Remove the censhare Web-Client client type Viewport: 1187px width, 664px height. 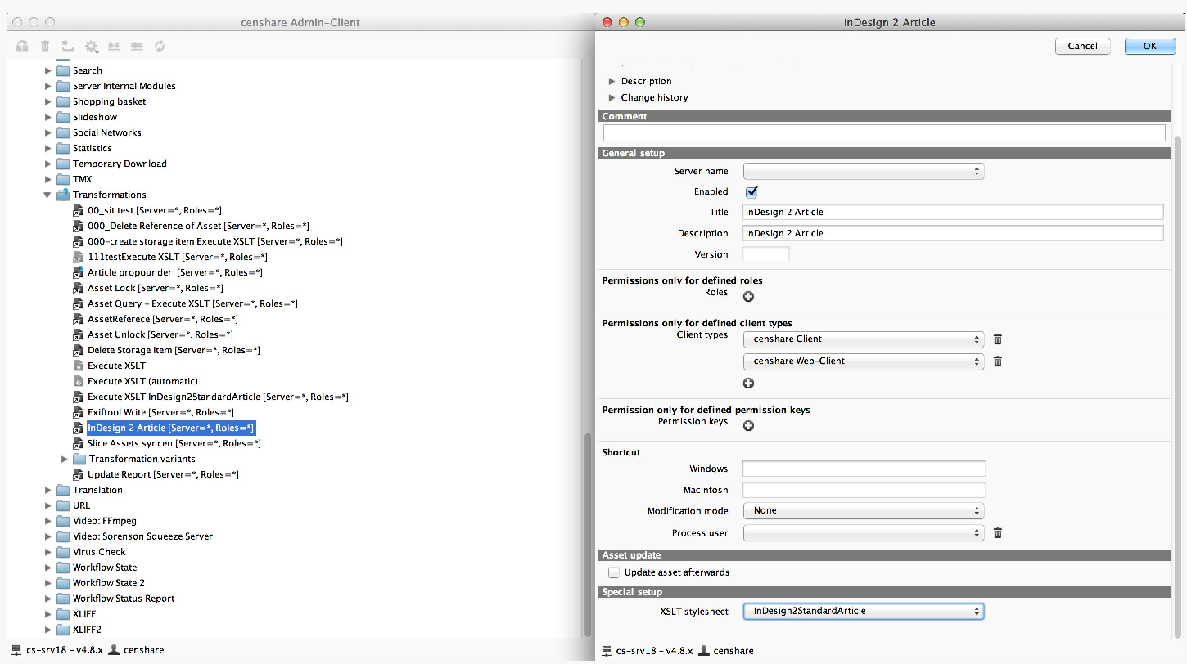[x=997, y=361]
